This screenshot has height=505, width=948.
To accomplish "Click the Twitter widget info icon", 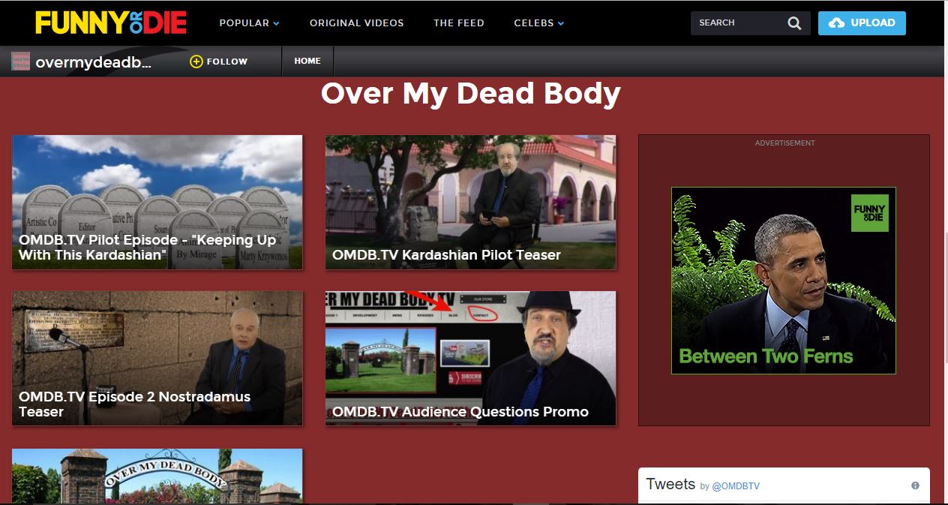I will pyautogui.click(x=915, y=485).
